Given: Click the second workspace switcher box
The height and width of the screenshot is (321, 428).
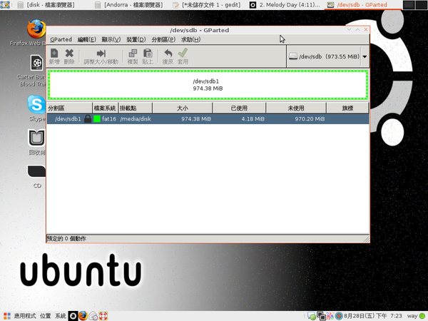Looking at the screenshot, I should pos(421,5).
